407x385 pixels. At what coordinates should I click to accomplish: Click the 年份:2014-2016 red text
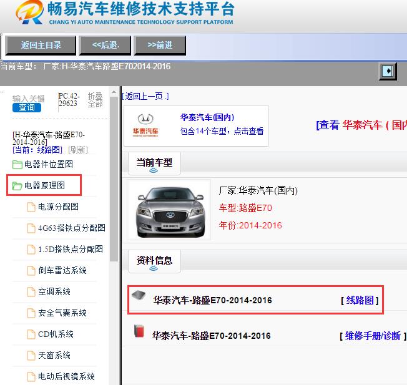250,225
